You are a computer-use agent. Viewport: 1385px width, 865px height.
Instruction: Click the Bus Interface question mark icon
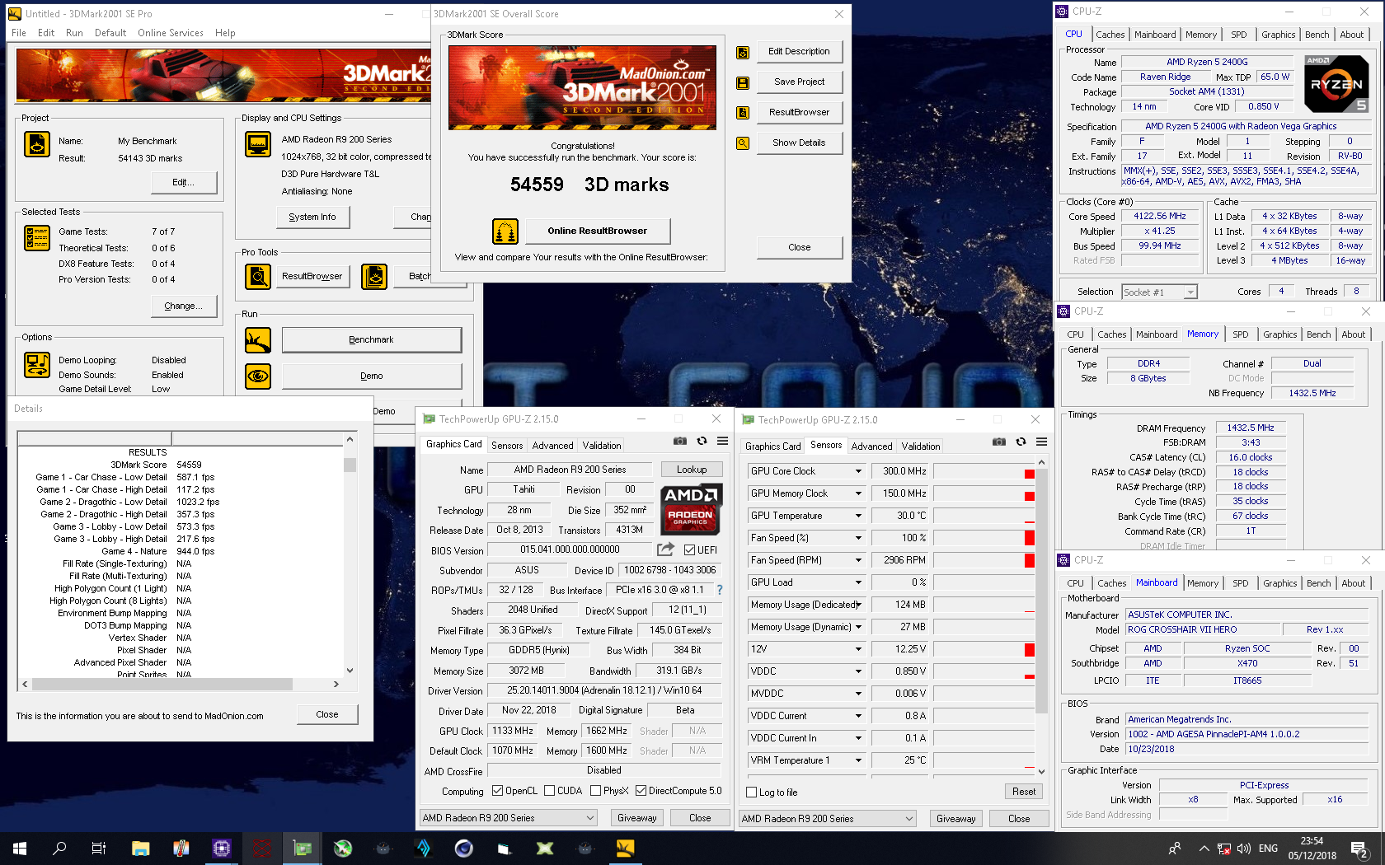(x=720, y=590)
